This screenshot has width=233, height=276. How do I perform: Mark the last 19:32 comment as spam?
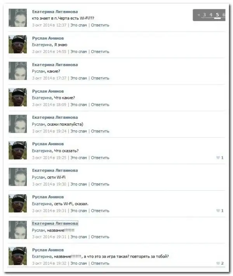pos(79,263)
